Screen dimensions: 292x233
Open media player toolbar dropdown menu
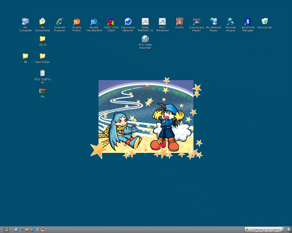[252, 230]
